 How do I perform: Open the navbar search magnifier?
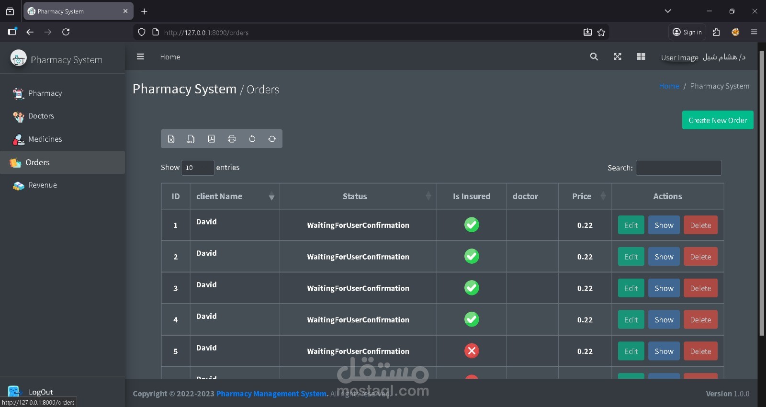(x=594, y=57)
